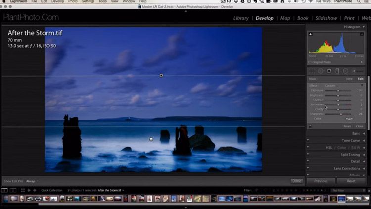Open the Show Edit Pins dropdown

click(x=32, y=181)
